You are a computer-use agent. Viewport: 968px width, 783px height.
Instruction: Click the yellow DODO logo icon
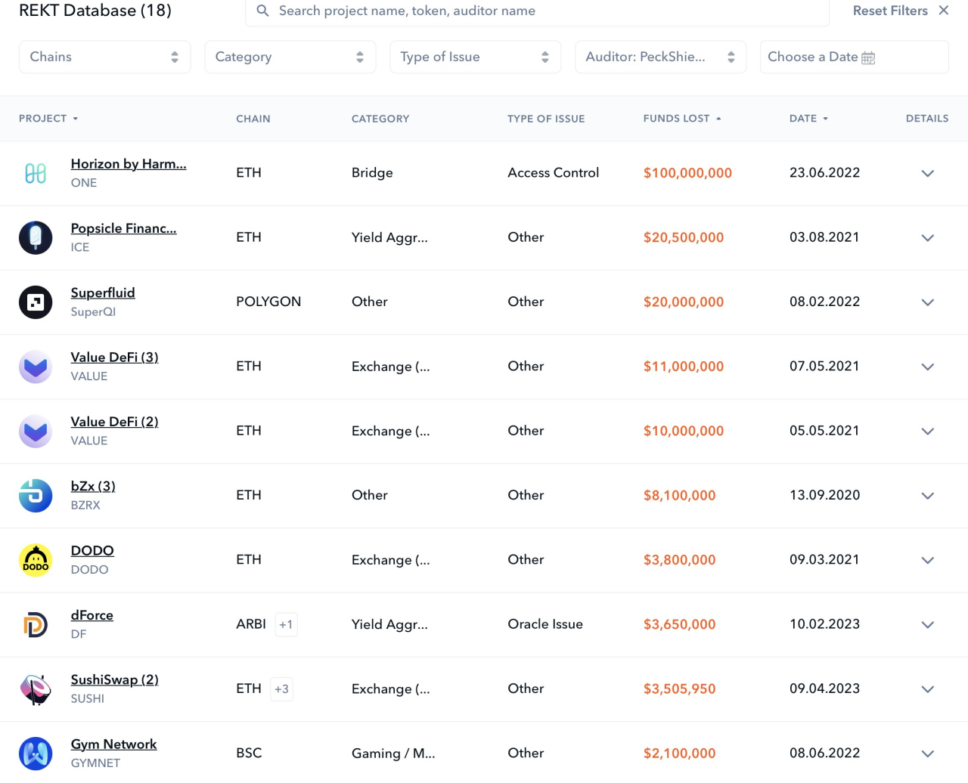36,560
